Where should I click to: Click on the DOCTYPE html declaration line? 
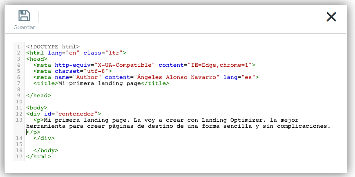[53, 47]
